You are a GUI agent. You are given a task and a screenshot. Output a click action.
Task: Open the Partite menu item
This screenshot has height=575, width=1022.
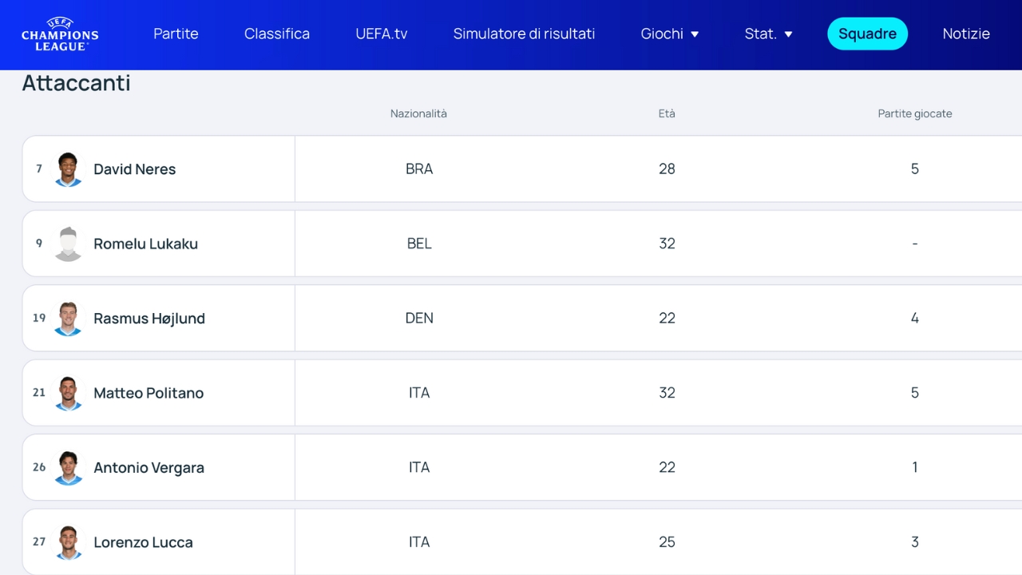click(176, 34)
